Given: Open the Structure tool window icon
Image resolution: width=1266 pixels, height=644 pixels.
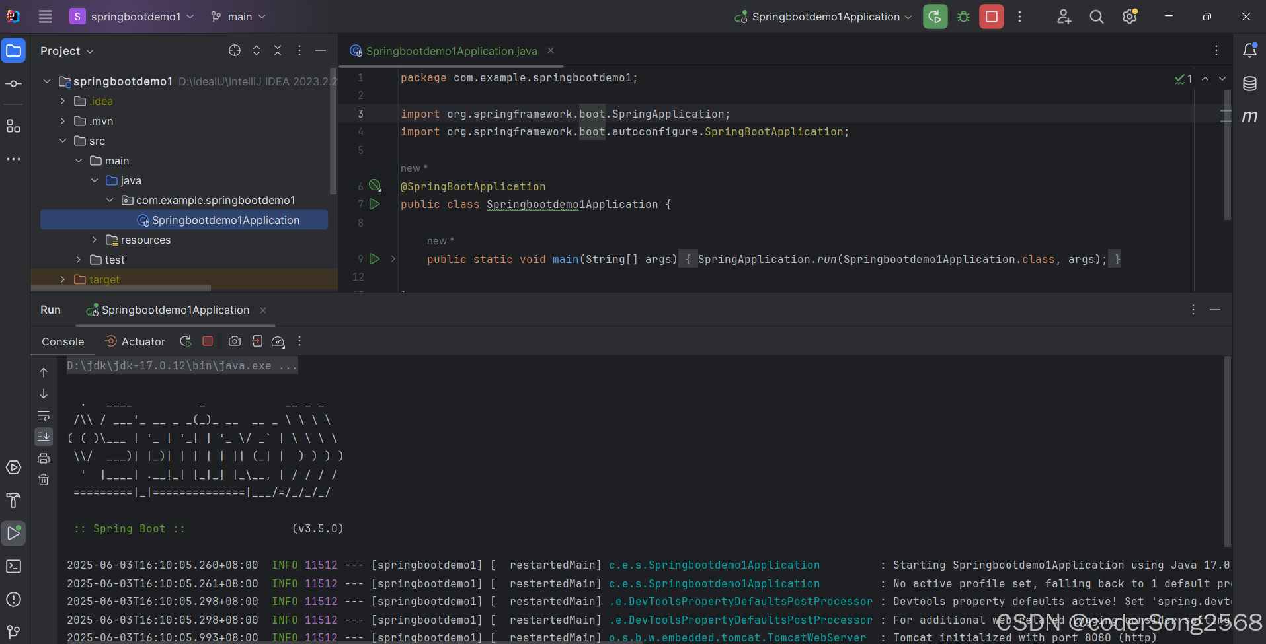Looking at the screenshot, I should pos(14,126).
